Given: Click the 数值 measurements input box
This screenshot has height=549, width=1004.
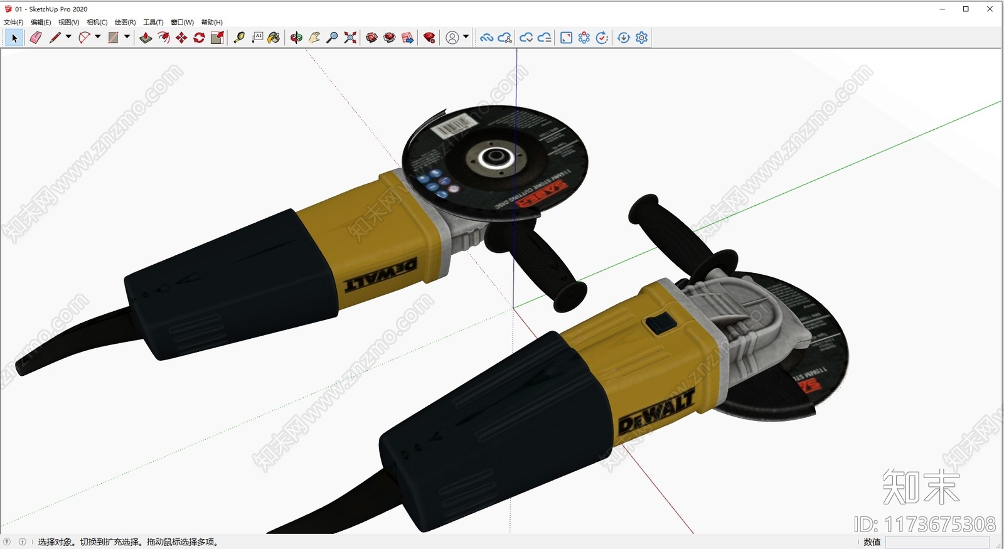Looking at the screenshot, I should (937, 542).
